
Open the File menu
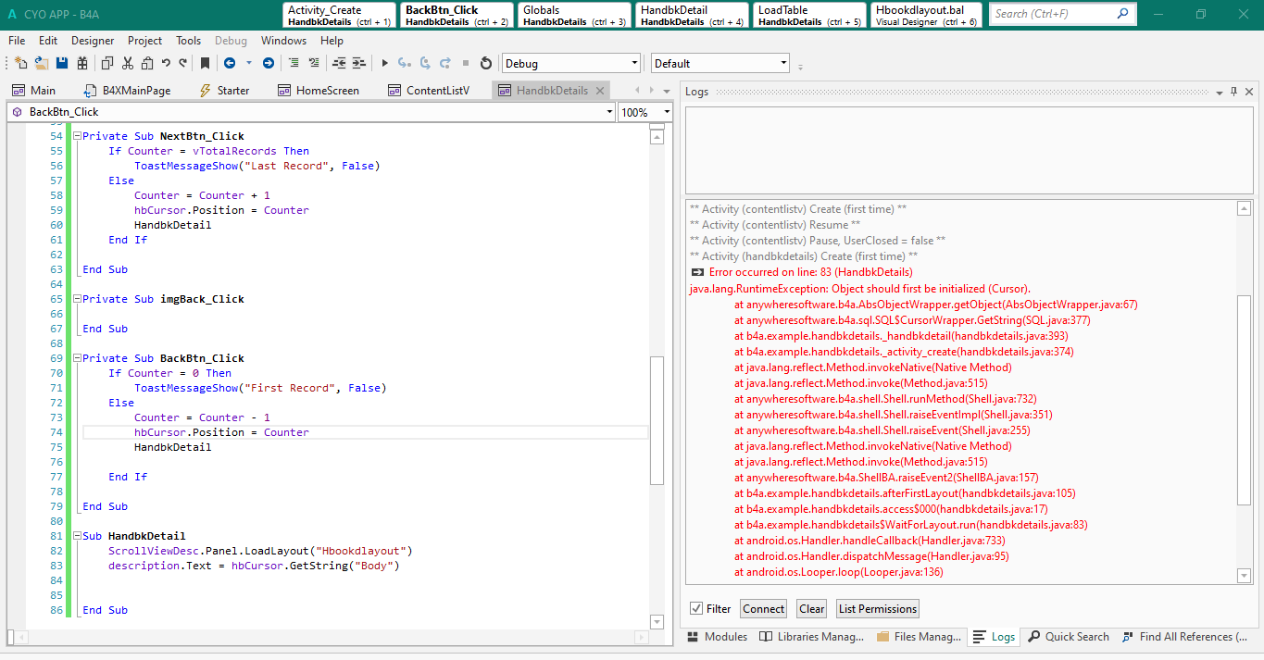(x=17, y=41)
